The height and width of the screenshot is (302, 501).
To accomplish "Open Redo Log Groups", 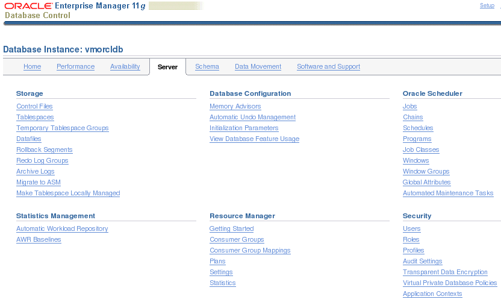I will click(42, 160).
